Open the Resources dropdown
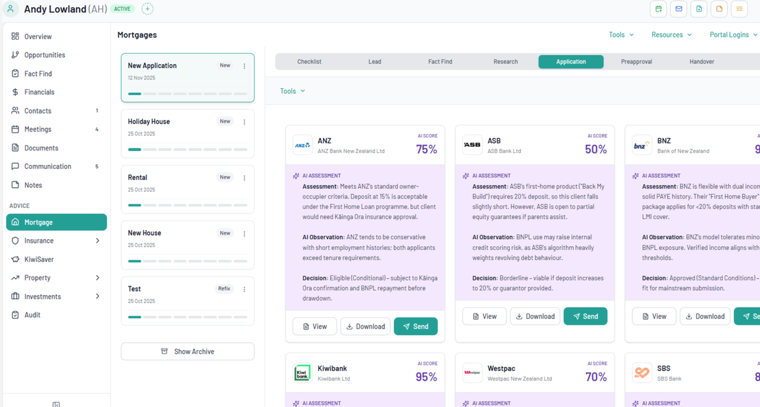Viewport: 760px width, 407px height. click(672, 34)
